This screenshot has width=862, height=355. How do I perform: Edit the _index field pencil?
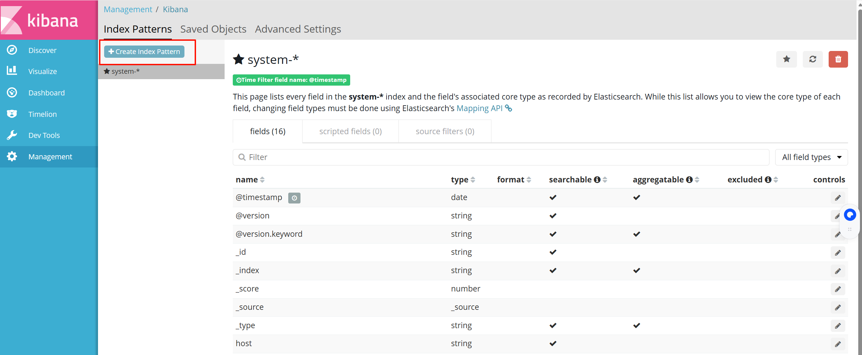pos(838,271)
